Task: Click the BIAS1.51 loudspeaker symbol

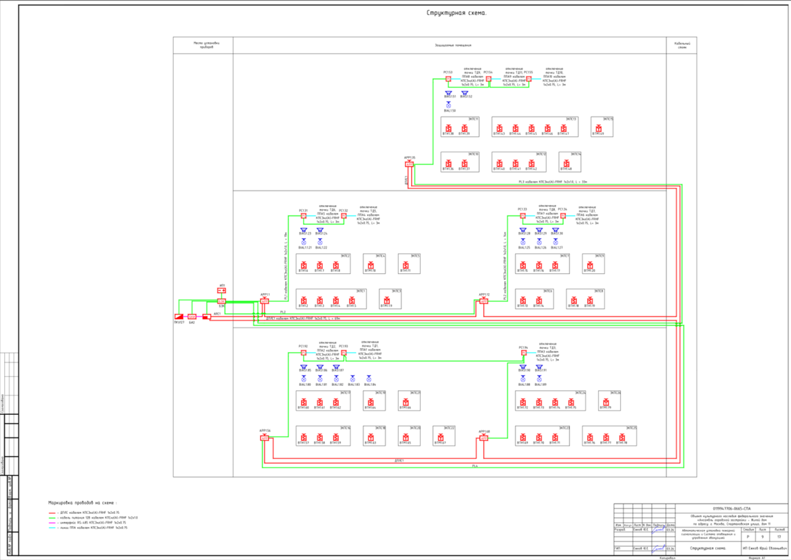Action: click(x=448, y=94)
